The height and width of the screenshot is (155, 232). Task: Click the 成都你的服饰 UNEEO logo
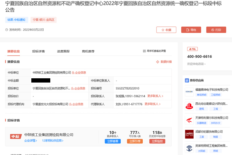pyautogui.click(x=189, y=134)
